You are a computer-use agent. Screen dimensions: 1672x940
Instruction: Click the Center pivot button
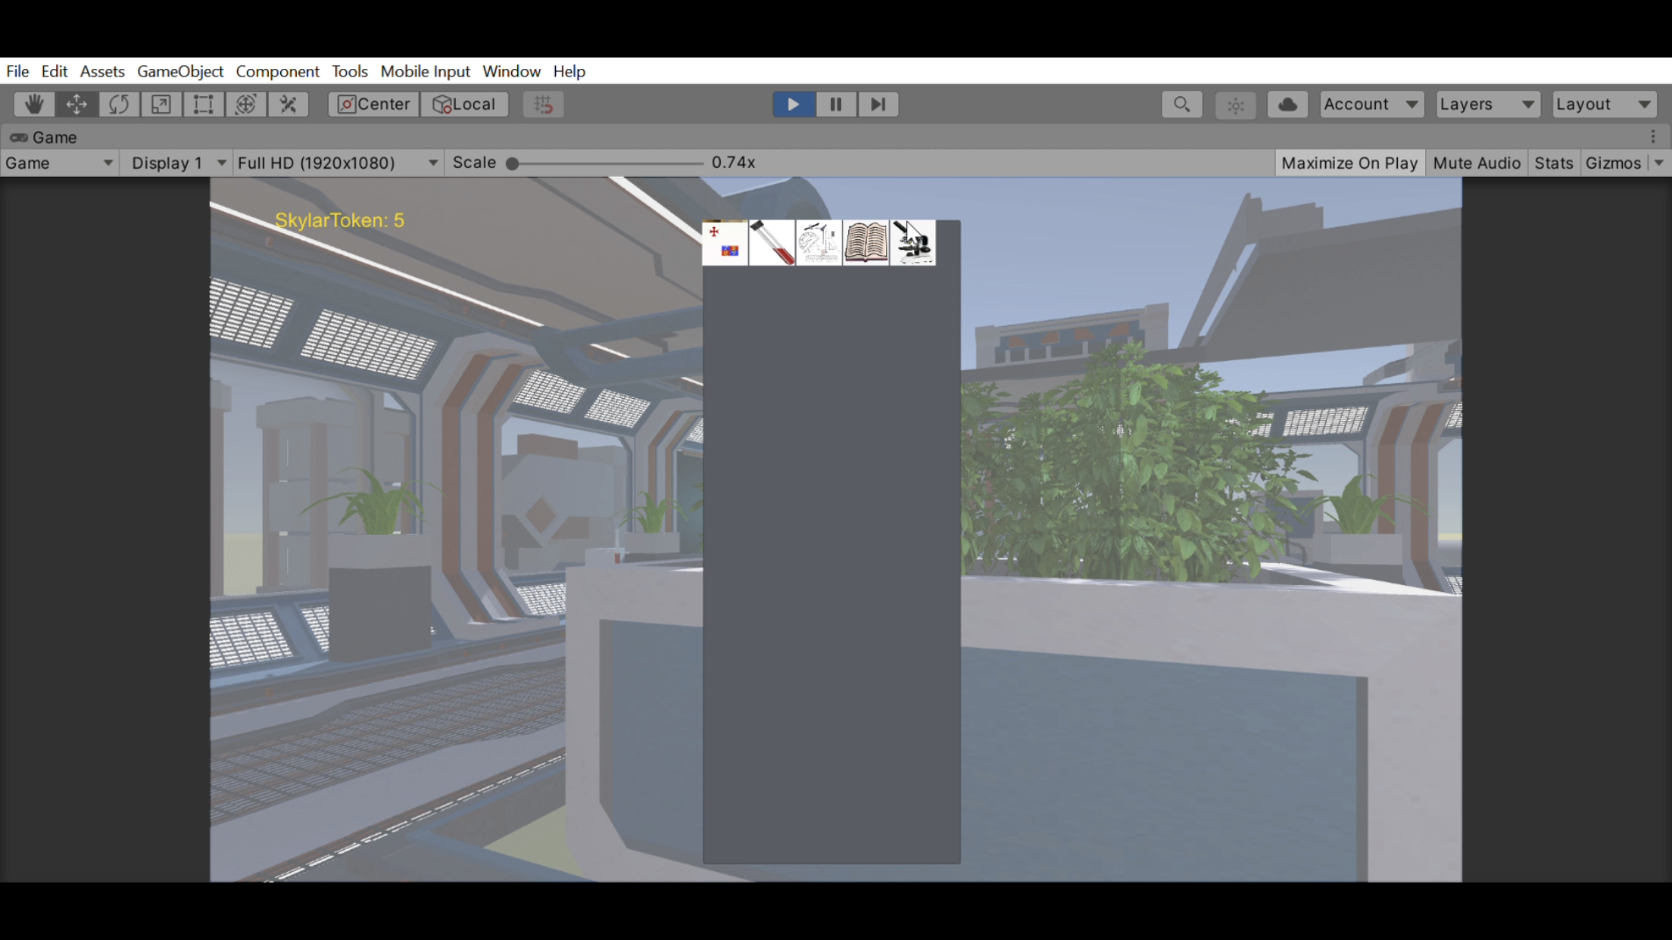(x=374, y=104)
